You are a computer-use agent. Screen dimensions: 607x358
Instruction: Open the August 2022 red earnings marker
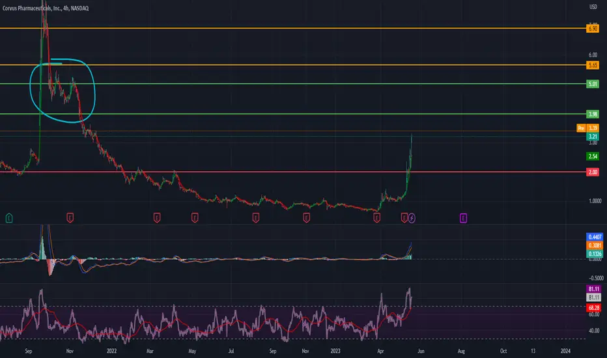click(256, 218)
